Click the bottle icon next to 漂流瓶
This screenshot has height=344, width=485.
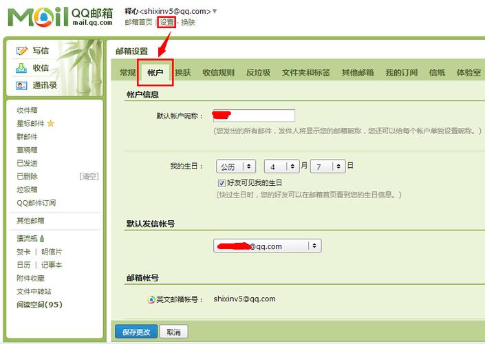[42, 239]
